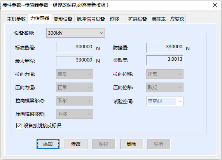222x160 pixels.
Task: Click the 标准量程 value field
Action: click(75, 48)
